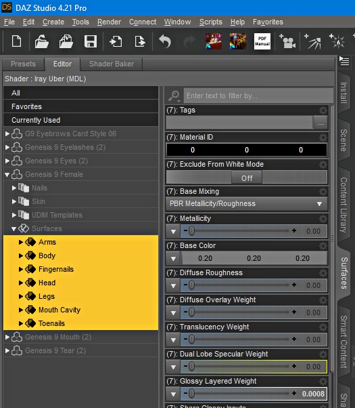Open the Content Library side tab
This screenshot has width=355, height=408.
tap(344, 205)
